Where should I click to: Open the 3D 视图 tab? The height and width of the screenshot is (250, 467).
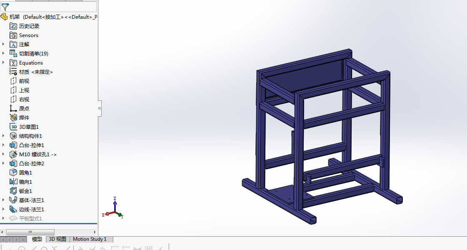pyautogui.click(x=57, y=239)
